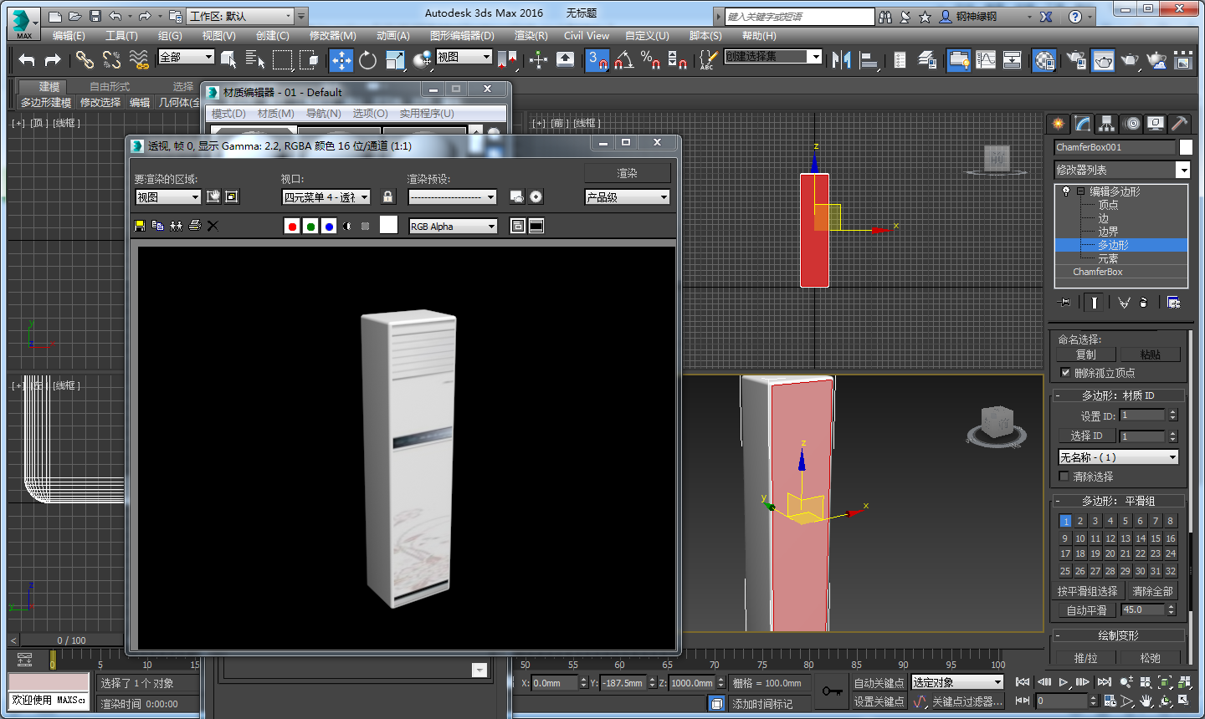The height and width of the screenshot is (719, 1205).
Task: Save the rendered image with disk icon
Action: (140, 226)
